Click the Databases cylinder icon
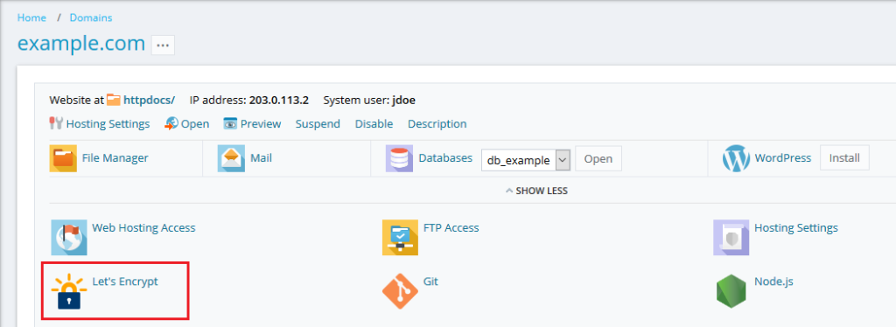 pyautogui.click(x=399, y=158)
